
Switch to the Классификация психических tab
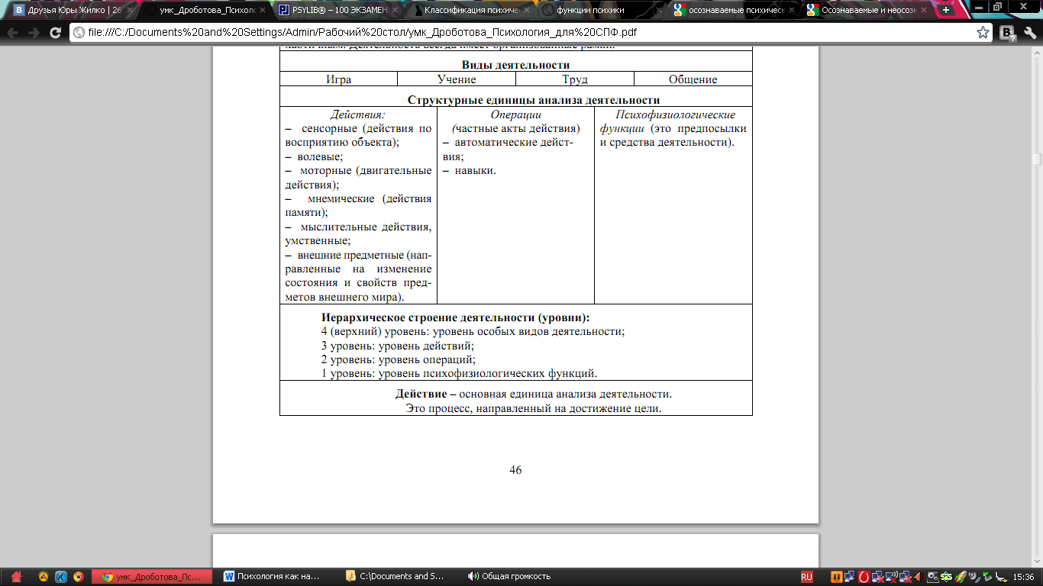469,11
